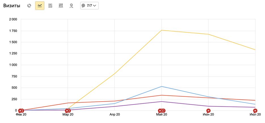Click the purple line peak at Май 20
The width and height of the screenshot is (265, 123).
coord(162,102)
